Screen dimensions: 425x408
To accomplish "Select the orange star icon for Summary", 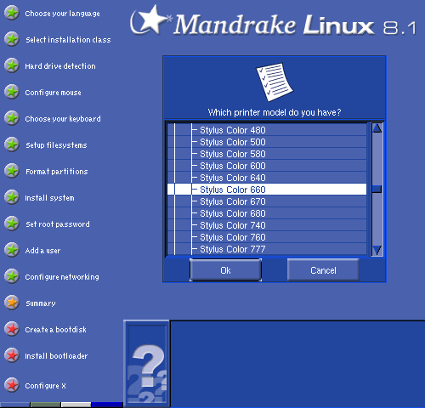I will (x=12, y=303).
